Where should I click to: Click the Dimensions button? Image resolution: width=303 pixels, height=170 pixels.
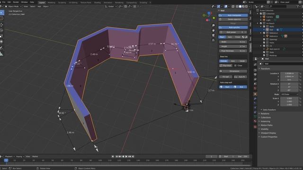233,71
